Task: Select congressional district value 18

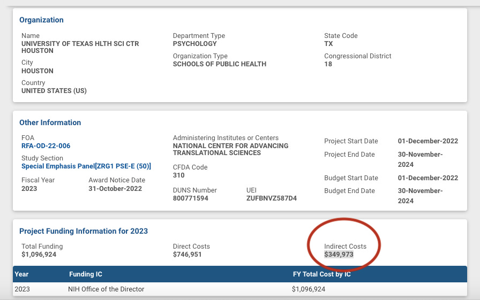Action: [x=328, y=64]
